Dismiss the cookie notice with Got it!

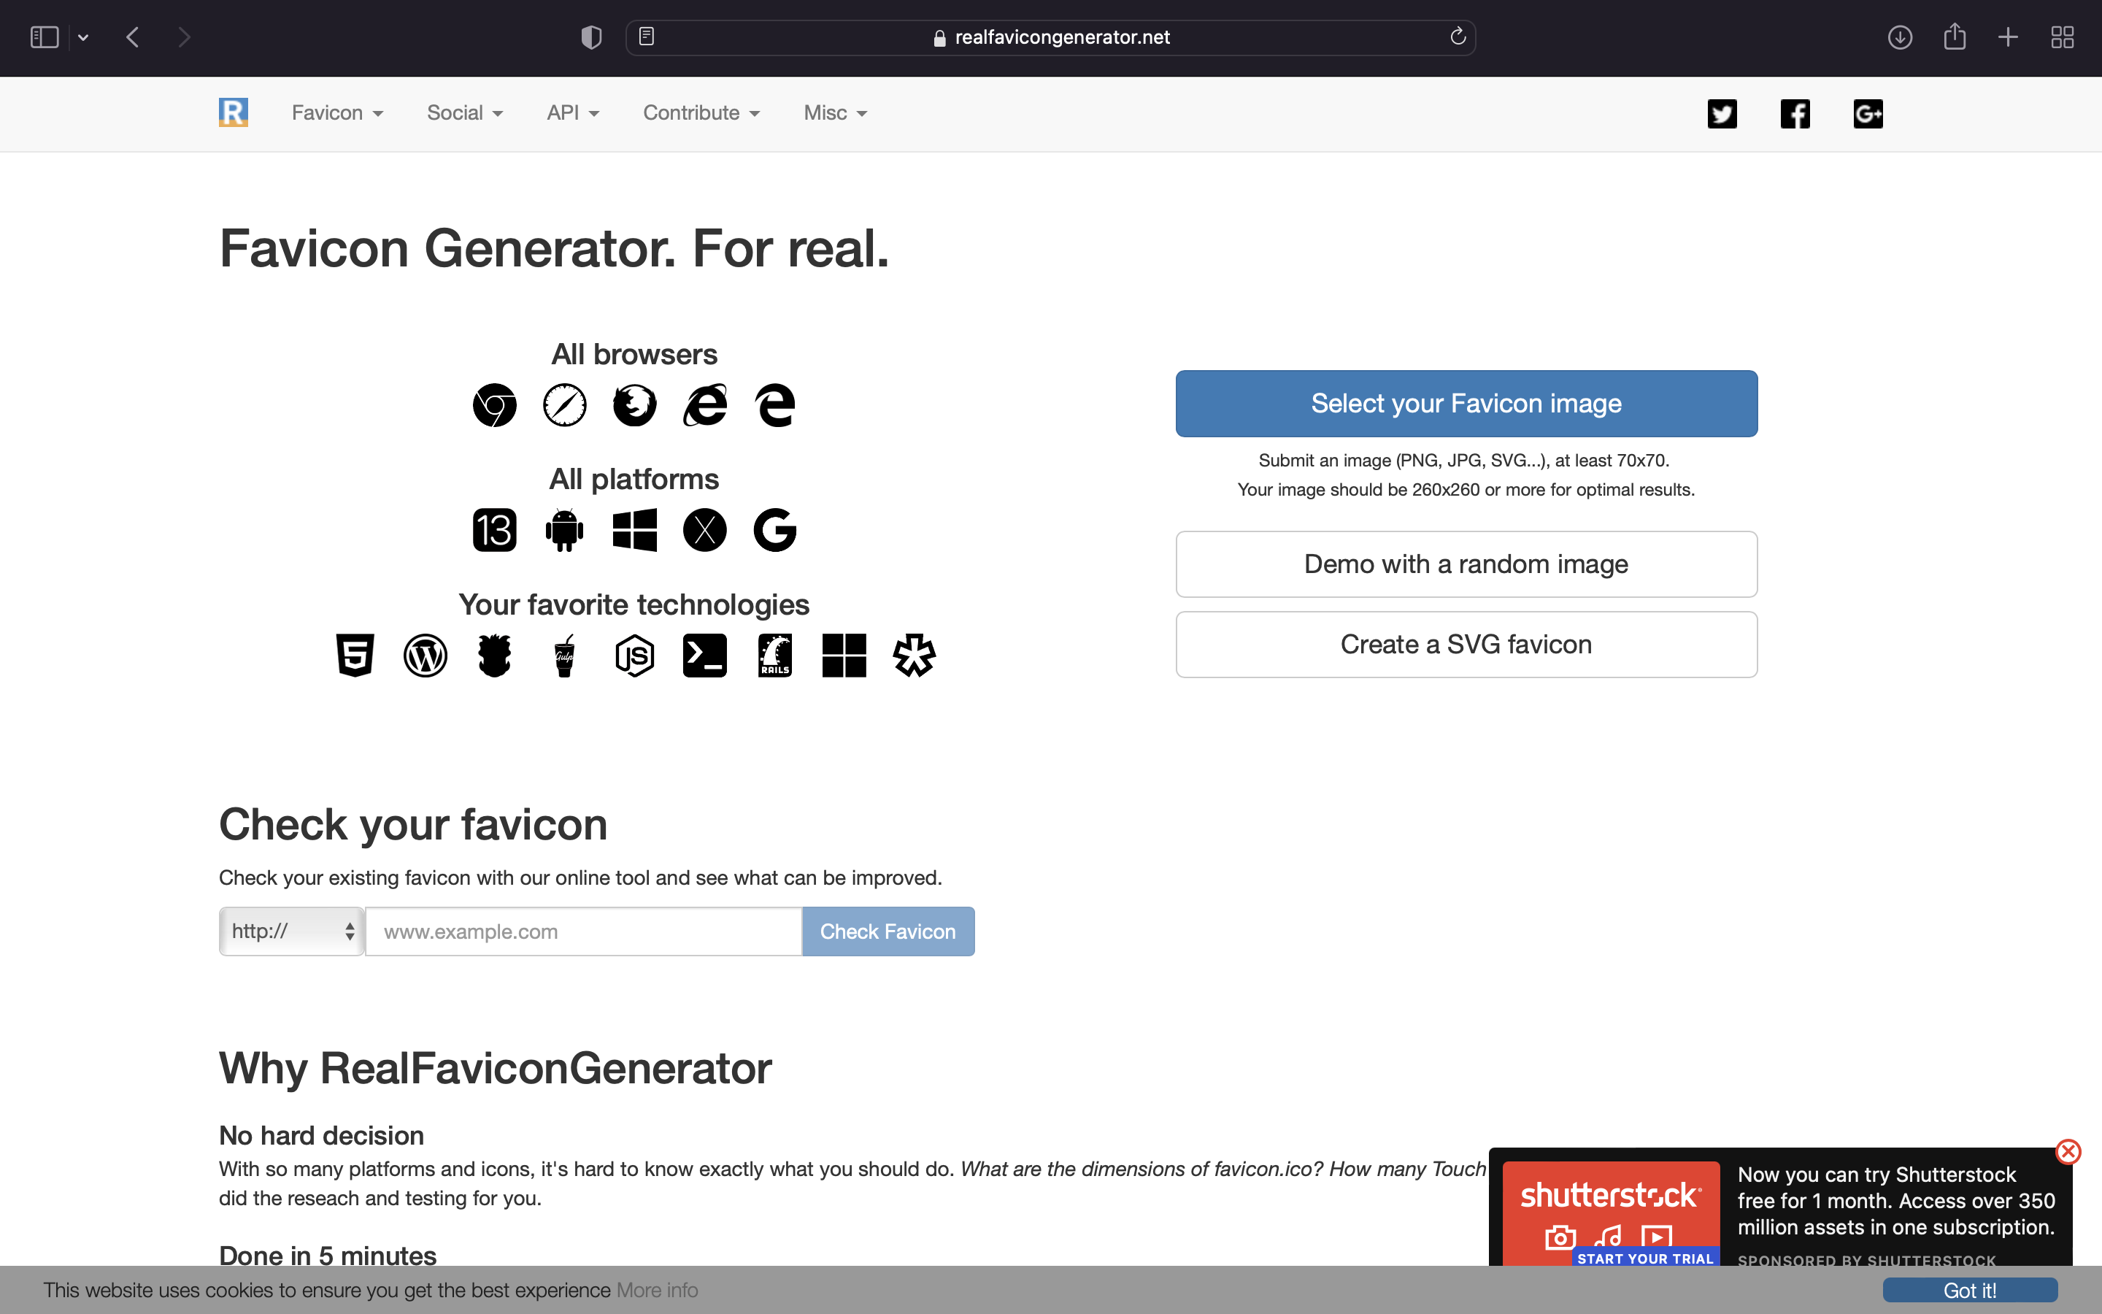click(x=1968, y=1290)
